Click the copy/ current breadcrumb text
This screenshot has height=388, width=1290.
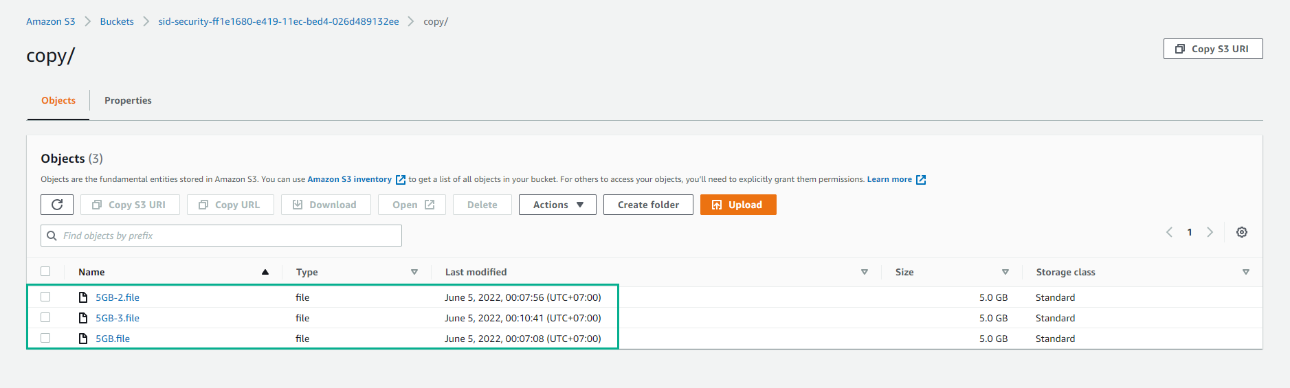[x=436, y=21]
